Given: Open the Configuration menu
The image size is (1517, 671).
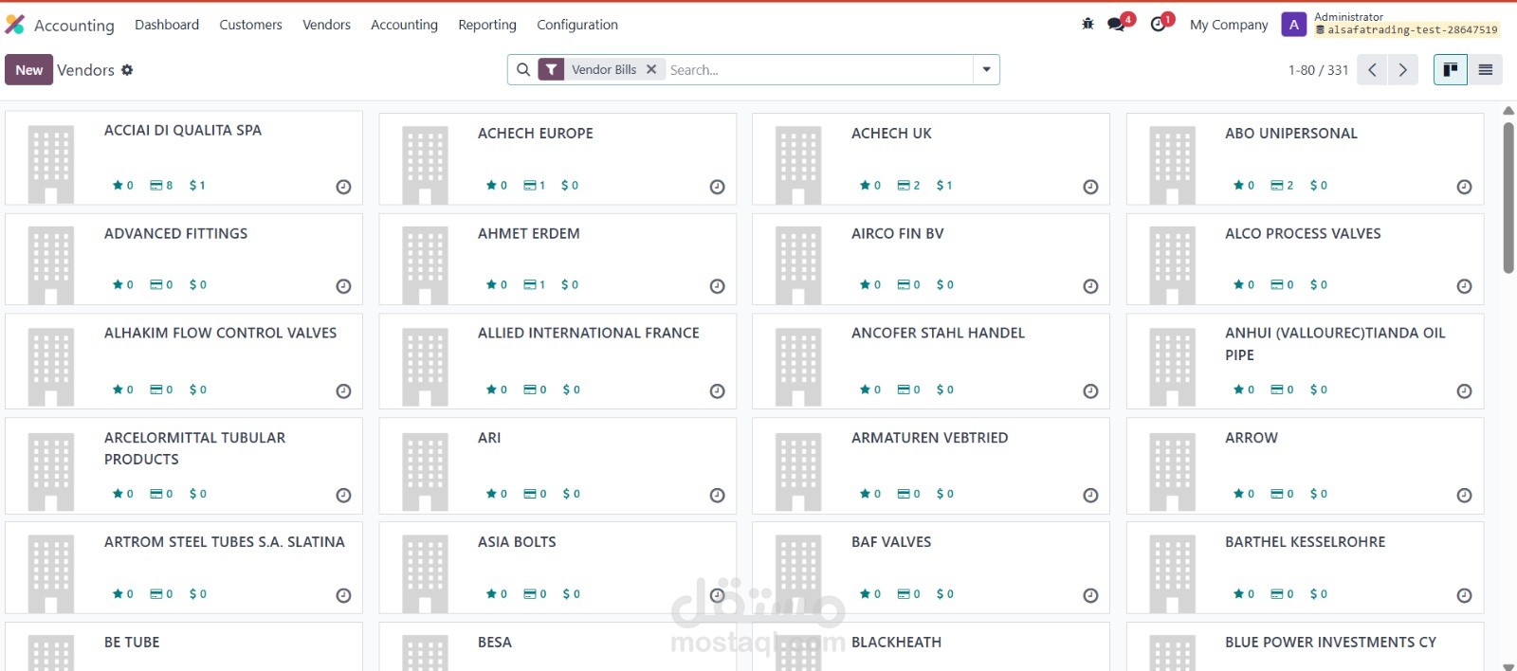Looking at the screenshot, I should [577, 25].
